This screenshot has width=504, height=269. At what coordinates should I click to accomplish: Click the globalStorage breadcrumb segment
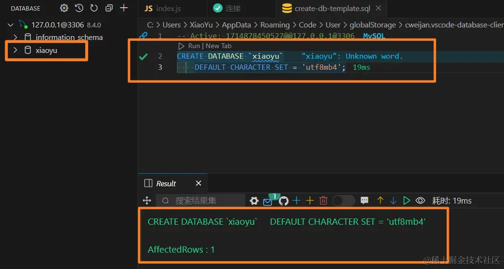[373, 25]
